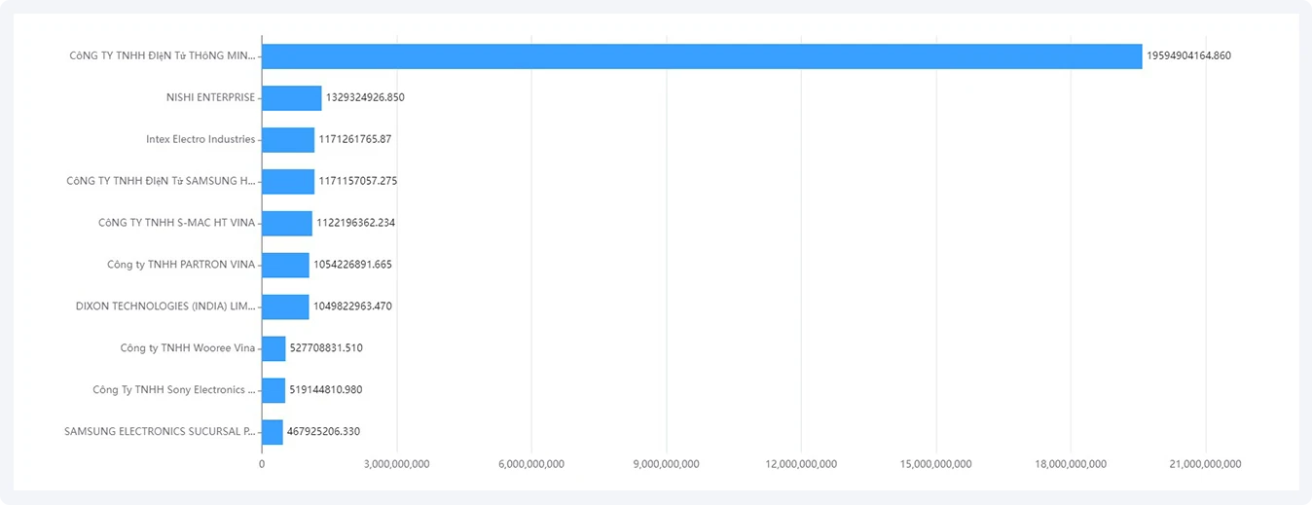1312x505 pixels.
Task: Select the Wooree Vina bar
Action: [273, 348]
